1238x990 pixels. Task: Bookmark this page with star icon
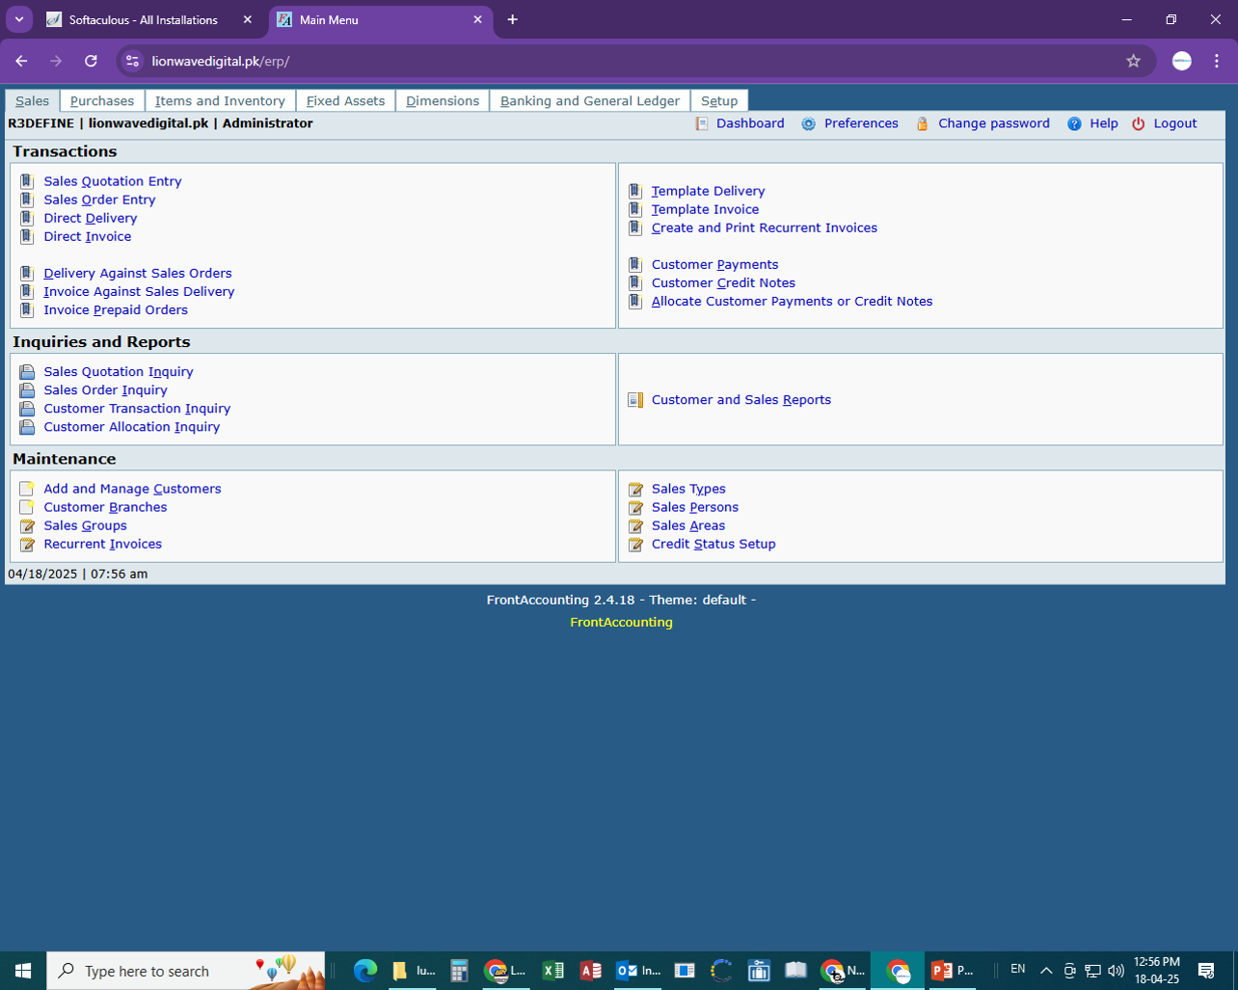click(x=1133, y=61)
